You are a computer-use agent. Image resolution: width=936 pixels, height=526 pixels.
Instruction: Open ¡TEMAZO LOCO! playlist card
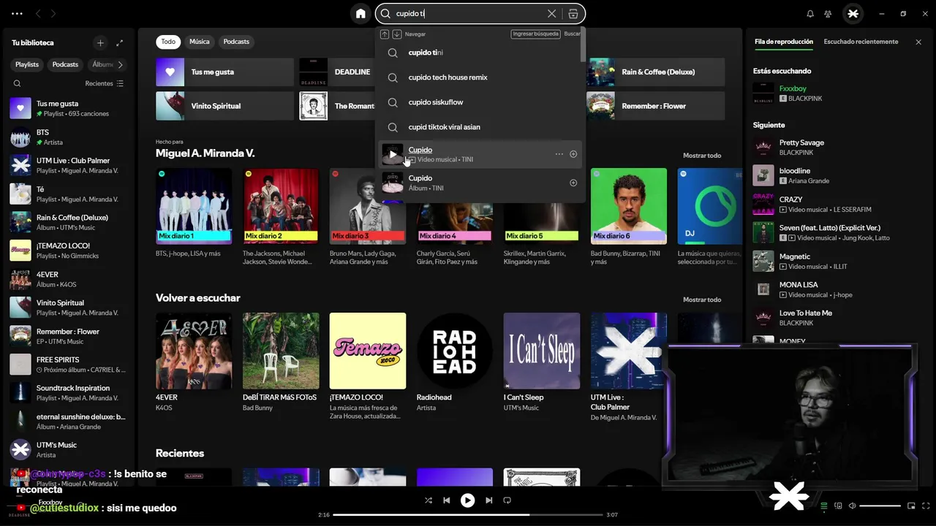coord(368,367)
